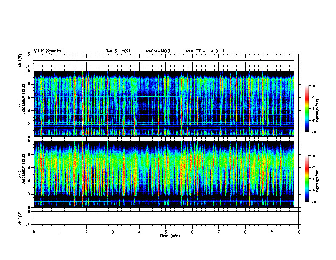Click the "-8" tick on ch.1 colorbar
The width and height of the screenshot is (336, 260).
click(x=313, y=109)
